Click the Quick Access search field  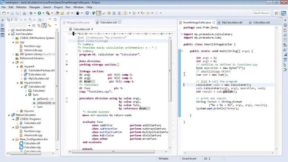[x=261, y=13]
